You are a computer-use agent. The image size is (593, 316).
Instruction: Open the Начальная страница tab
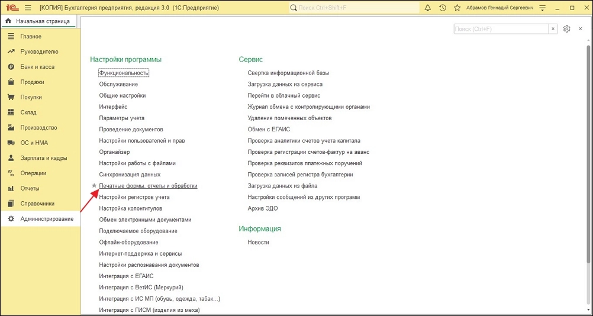coord(38,21)
